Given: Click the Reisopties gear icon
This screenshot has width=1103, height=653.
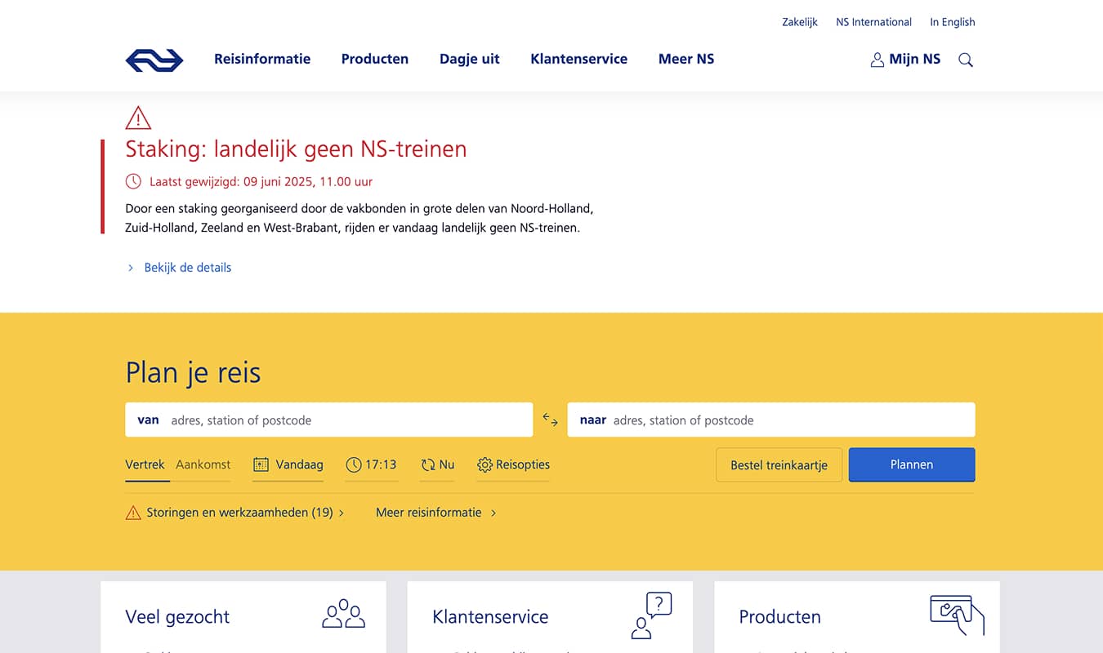Looking at the screenshot, I should (x=485, y=464).
